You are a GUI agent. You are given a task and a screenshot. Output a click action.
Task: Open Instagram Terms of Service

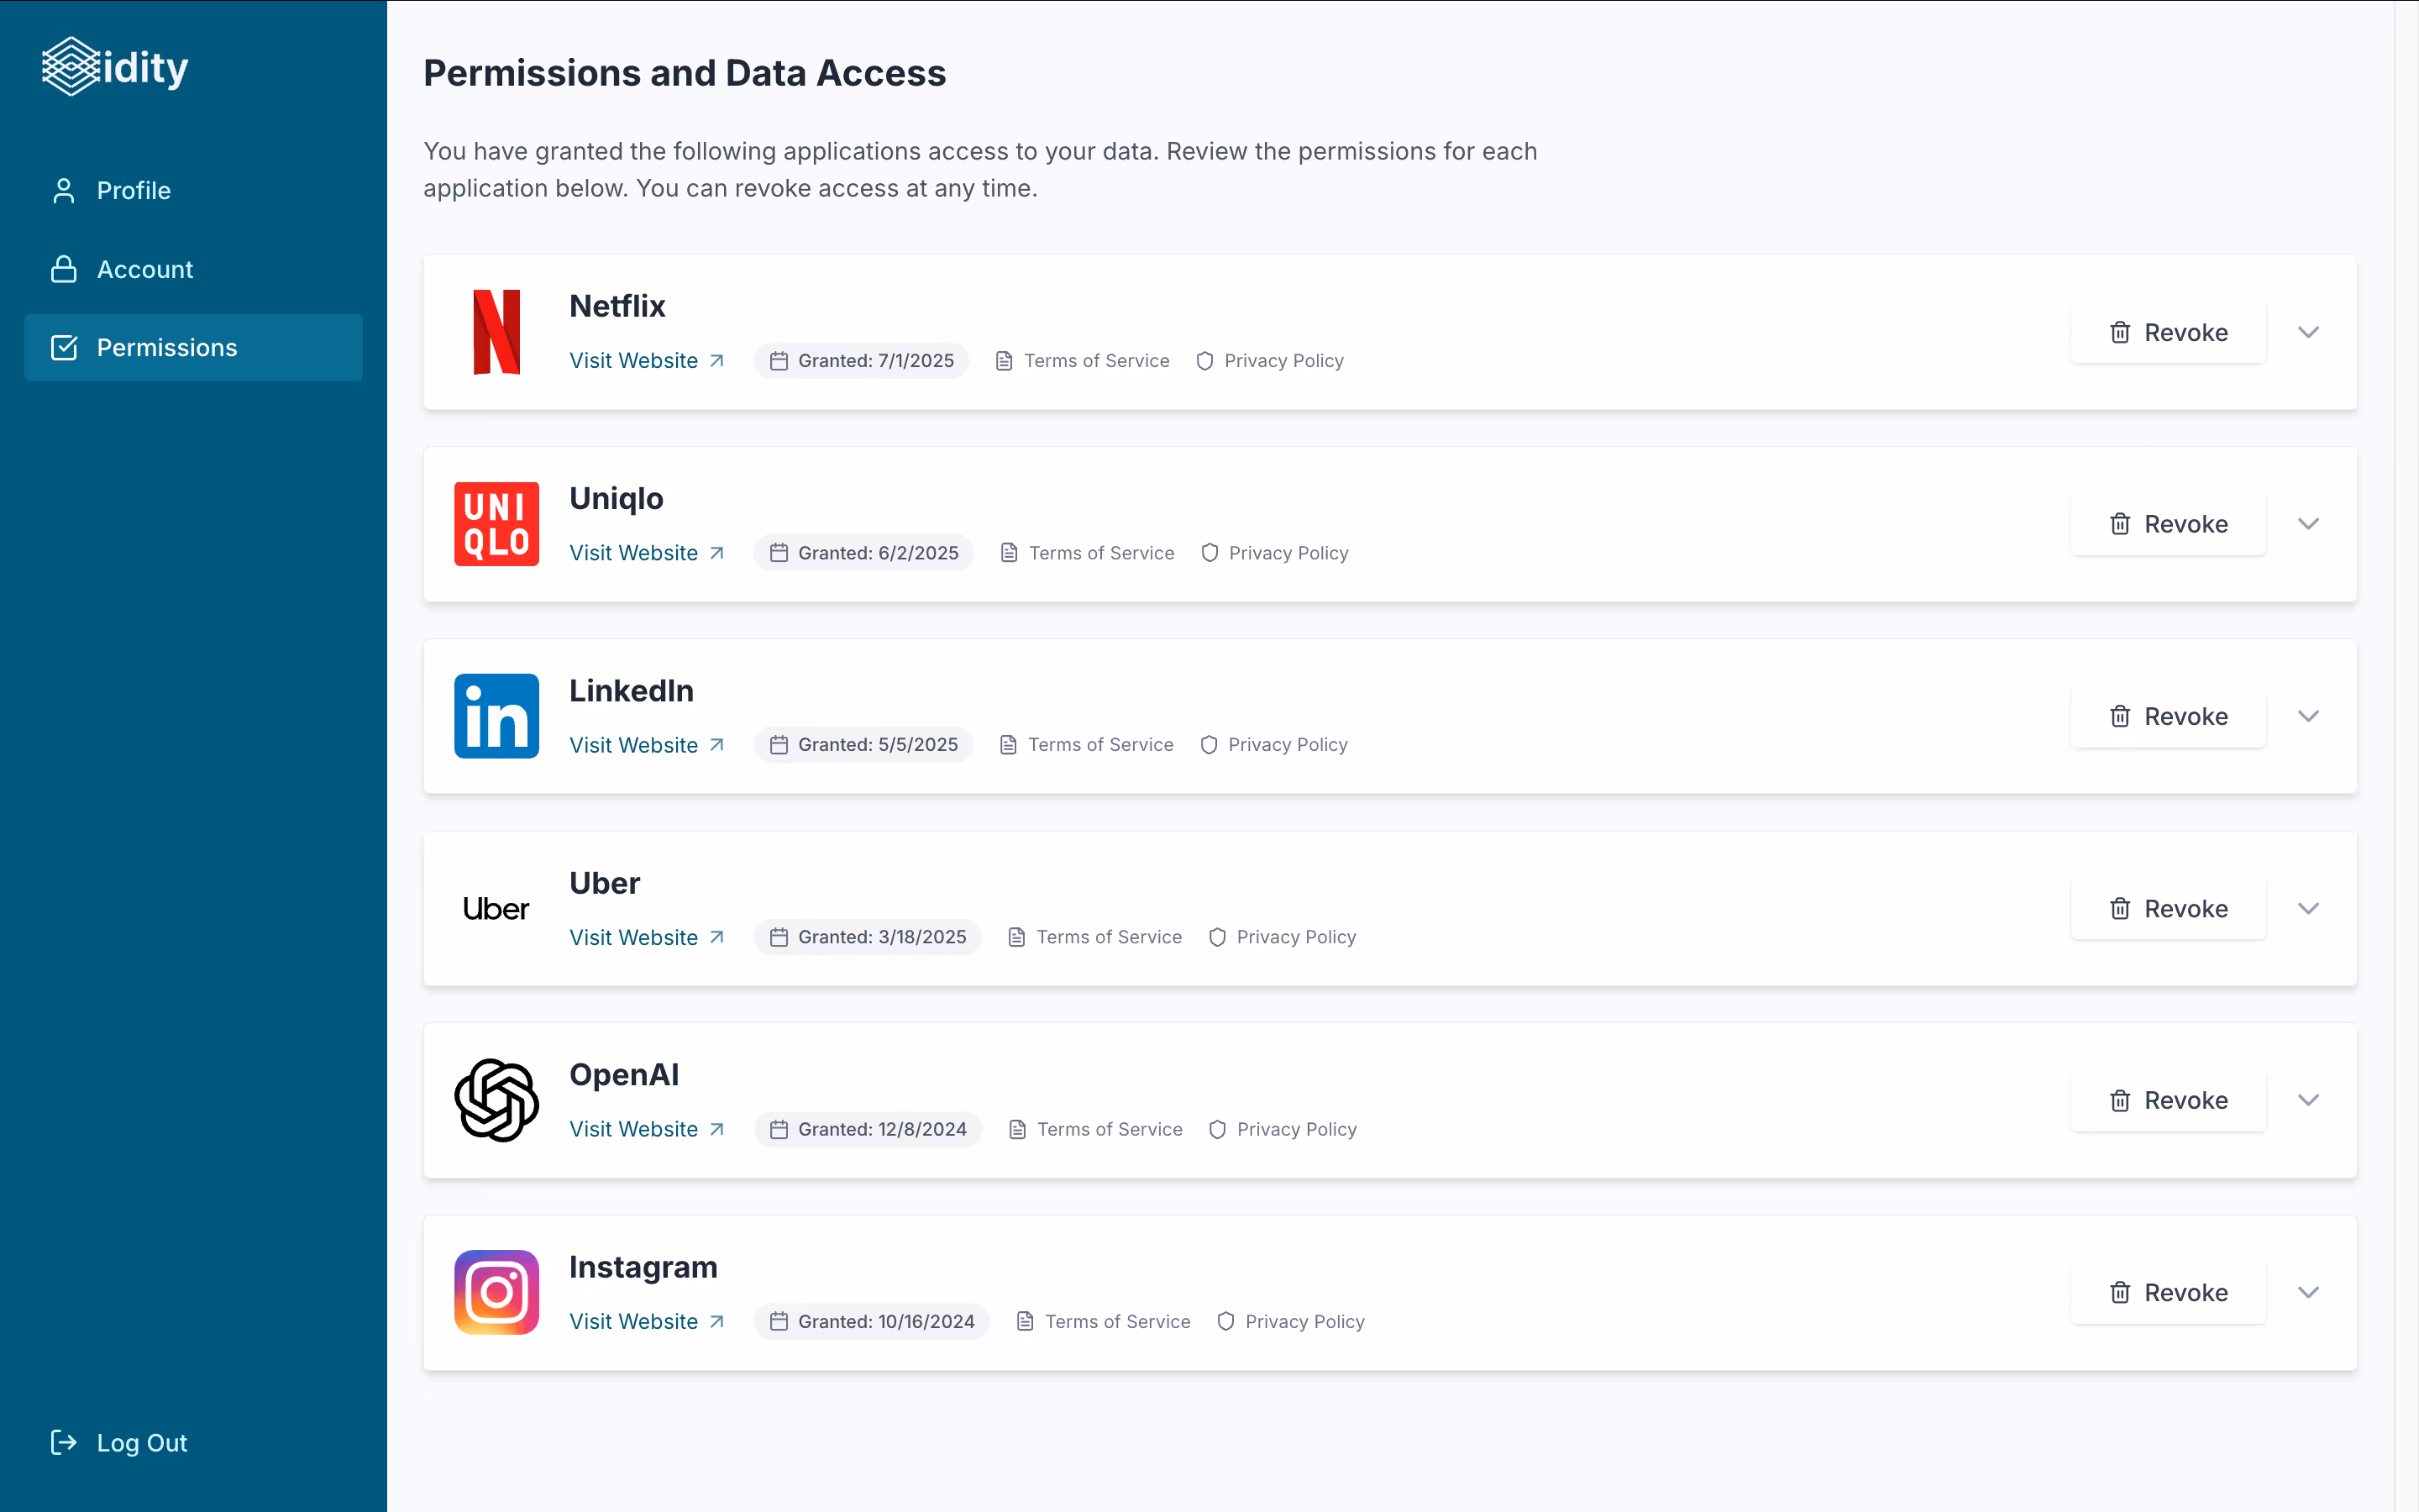coord(1104,1321)
